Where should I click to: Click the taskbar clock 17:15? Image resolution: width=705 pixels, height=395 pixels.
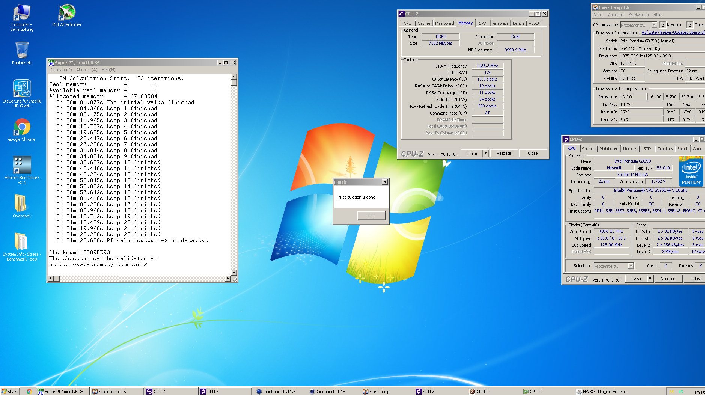pyautogui.click(x=699, y=392)
